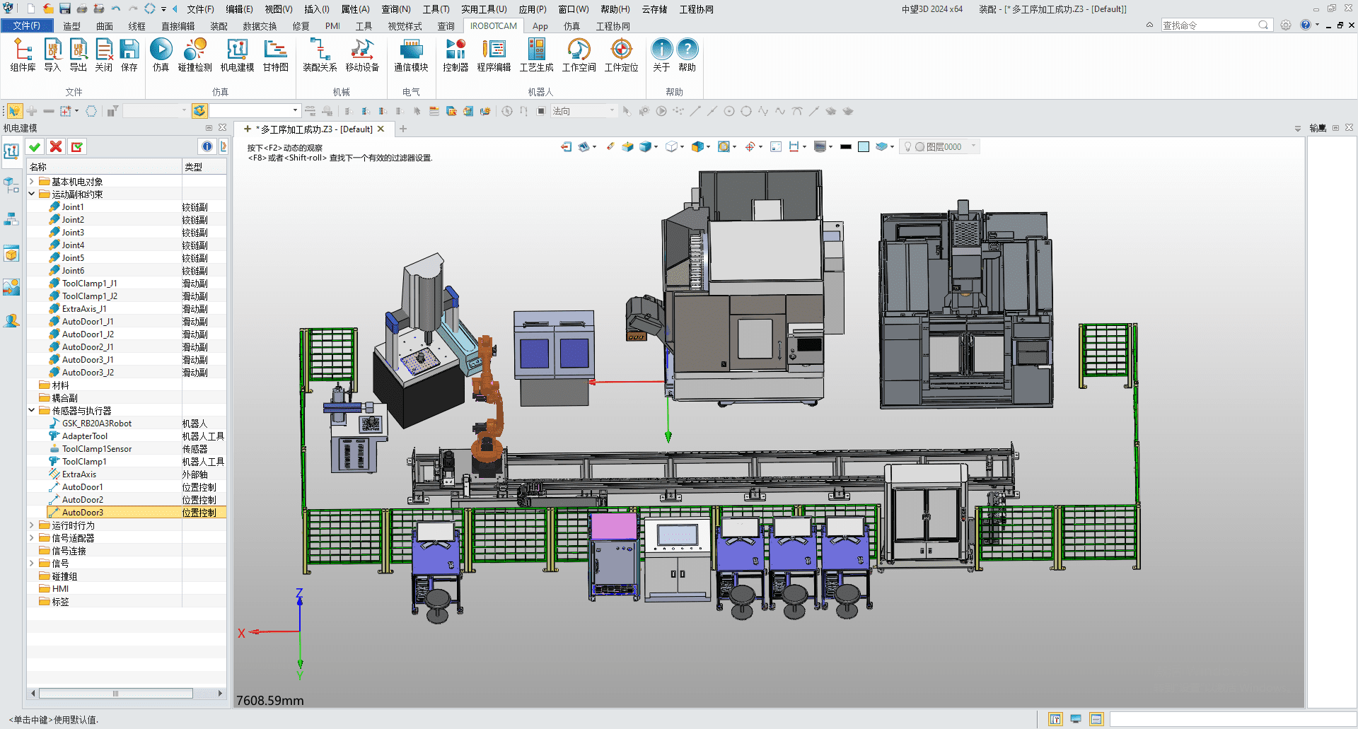
Task: Open the 工具(T) menu
Action: (436, 9)
